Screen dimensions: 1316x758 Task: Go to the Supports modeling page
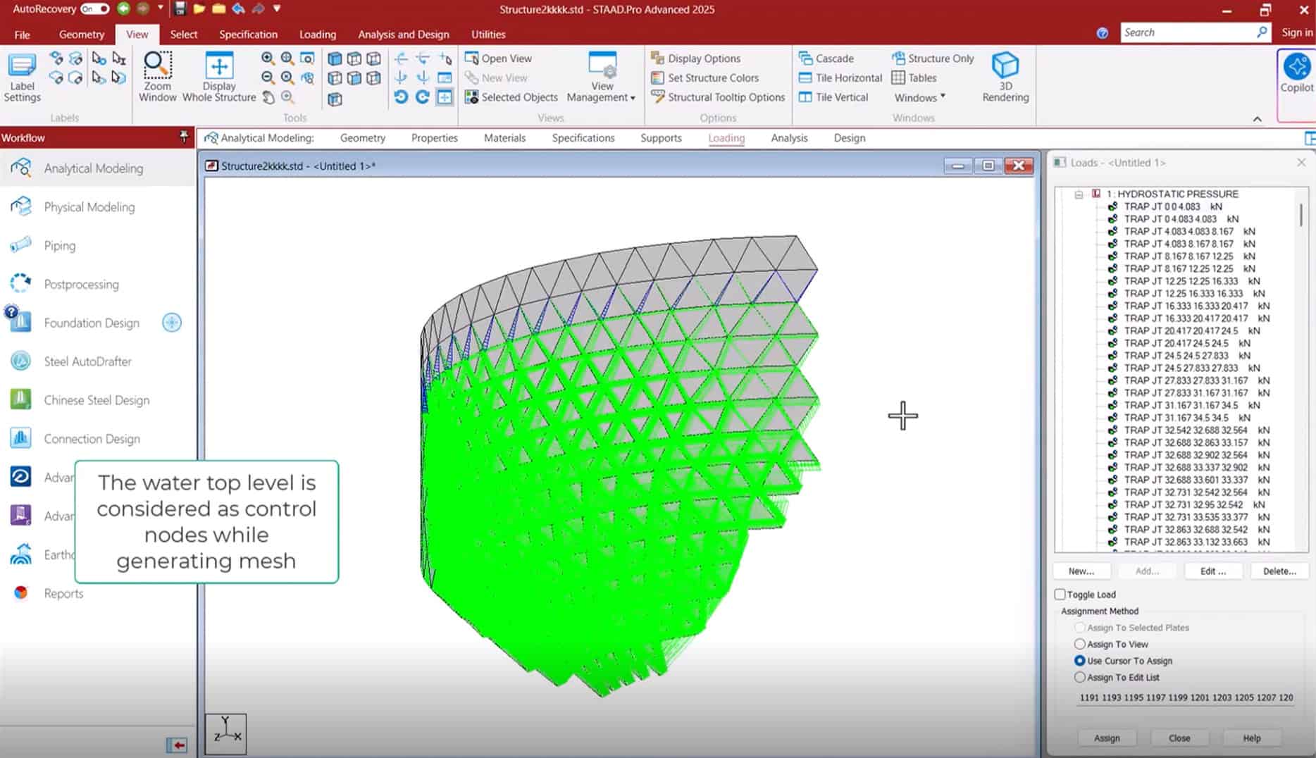click(x=661, y=138)
